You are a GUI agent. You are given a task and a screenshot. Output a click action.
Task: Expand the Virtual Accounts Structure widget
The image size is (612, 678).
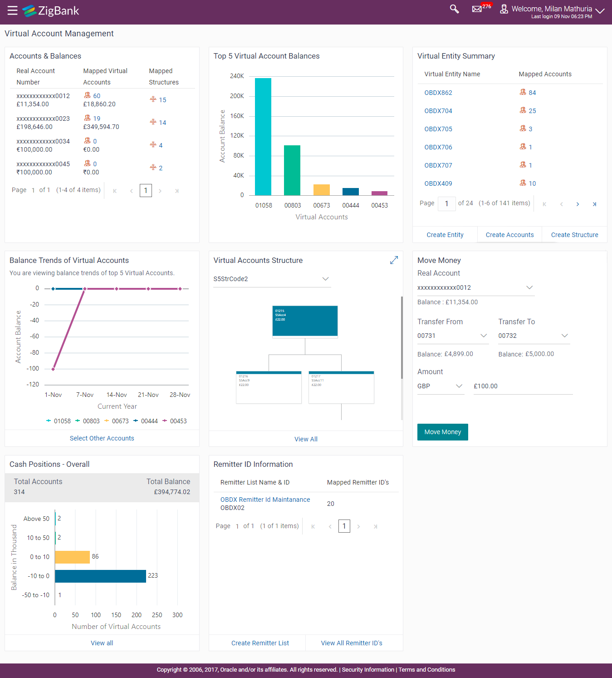coord(394,260)
